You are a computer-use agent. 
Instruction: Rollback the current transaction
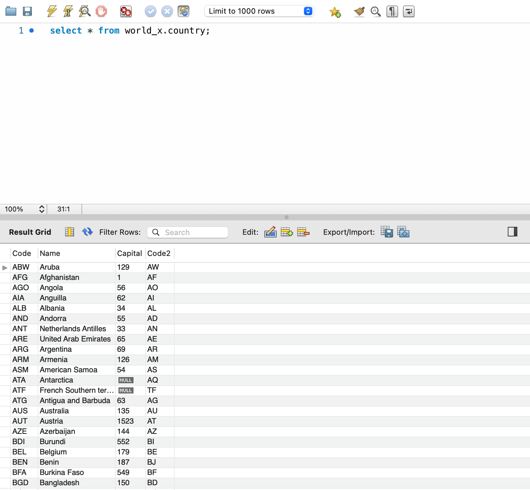pos(167,11)
